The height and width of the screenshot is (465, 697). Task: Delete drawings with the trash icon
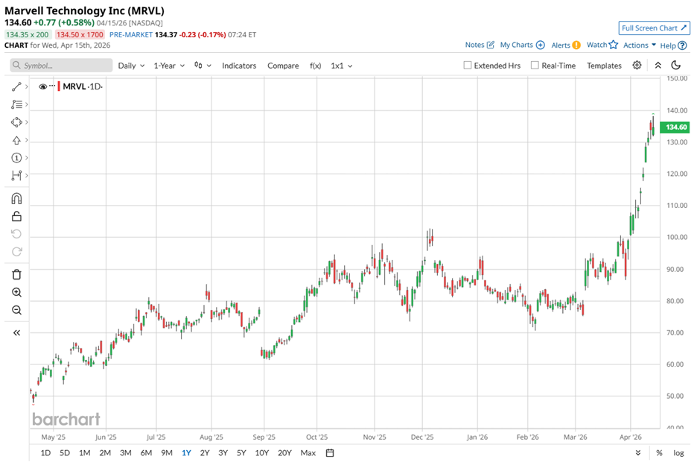(x=16, y=274)
